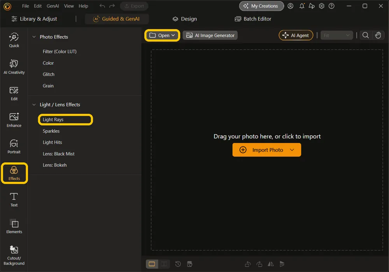Screen dimensions: 389x272
Task: Open the Fit zoom level dropdown
Action: [x=336, y=35]
